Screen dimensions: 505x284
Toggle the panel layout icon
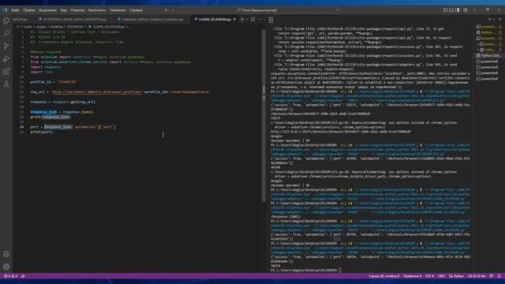[x=451, y=10]
